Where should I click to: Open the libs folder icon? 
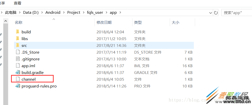pyautogui.click(x=18, y=39)
